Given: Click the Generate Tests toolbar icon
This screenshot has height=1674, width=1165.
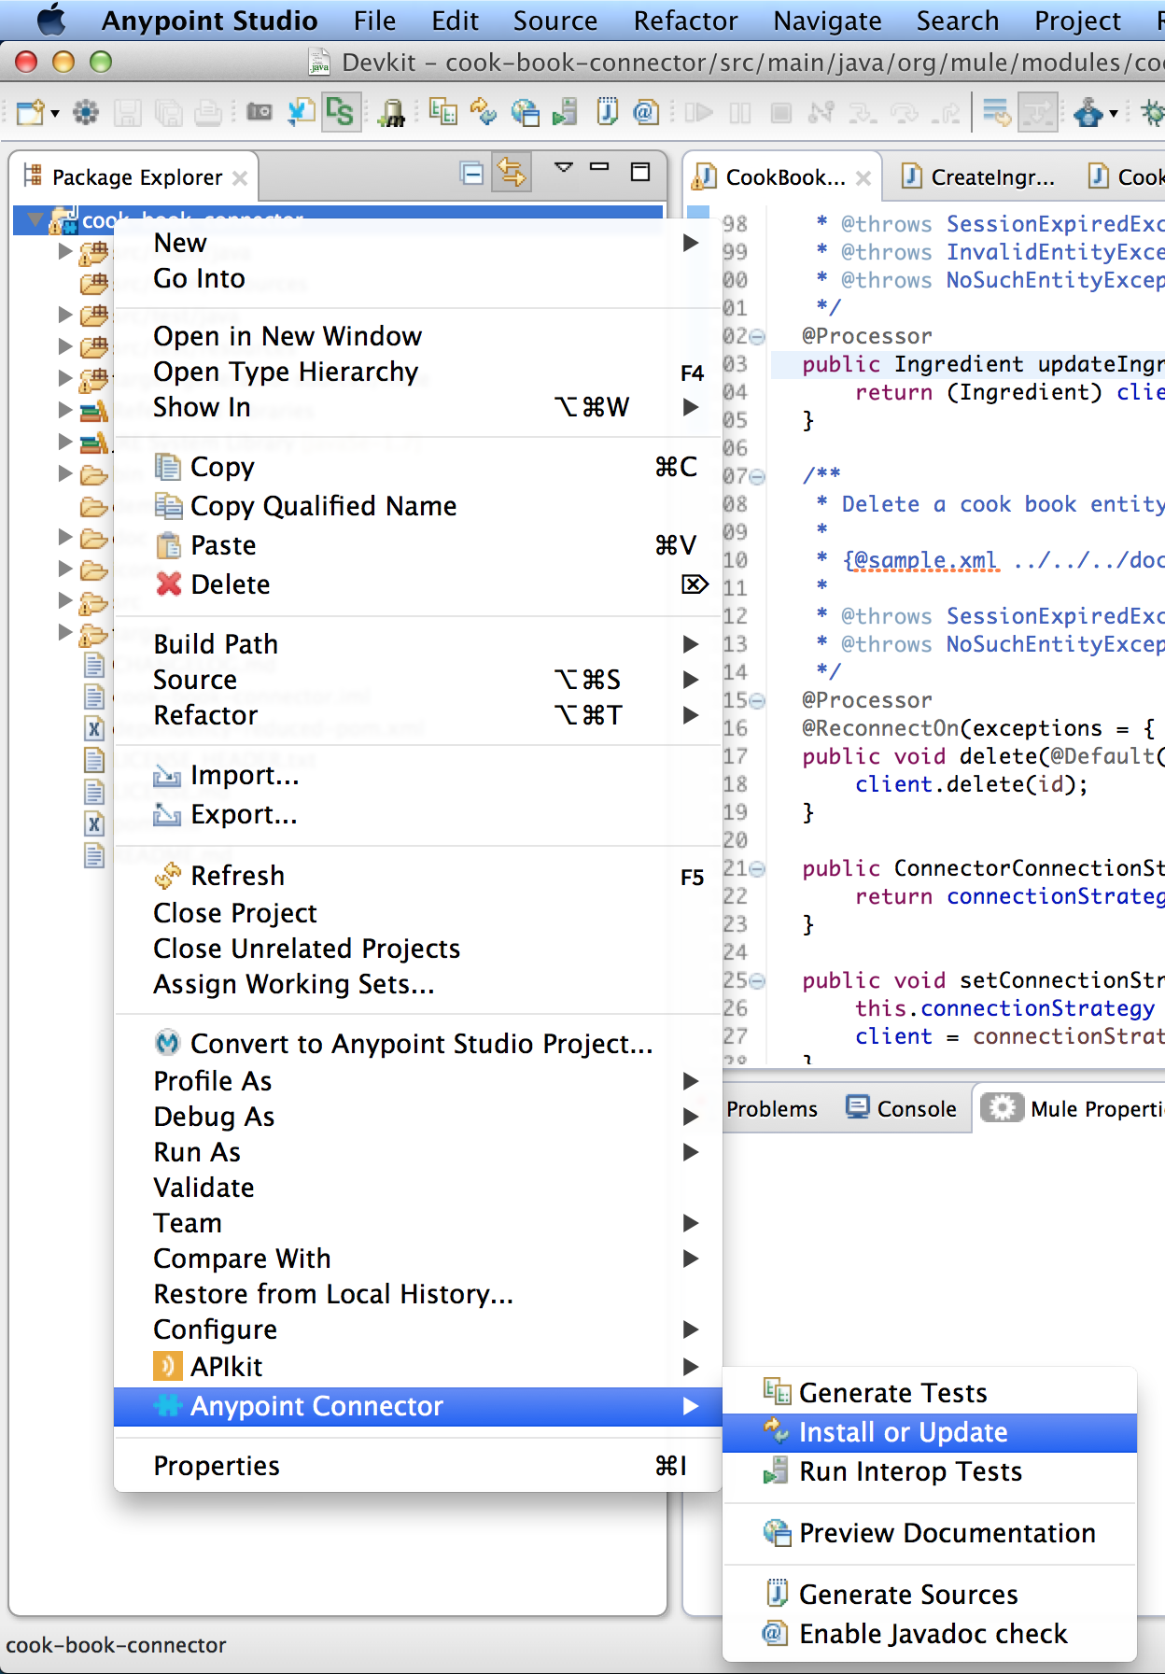Looking at the screenshot, I should coord(442,113).
